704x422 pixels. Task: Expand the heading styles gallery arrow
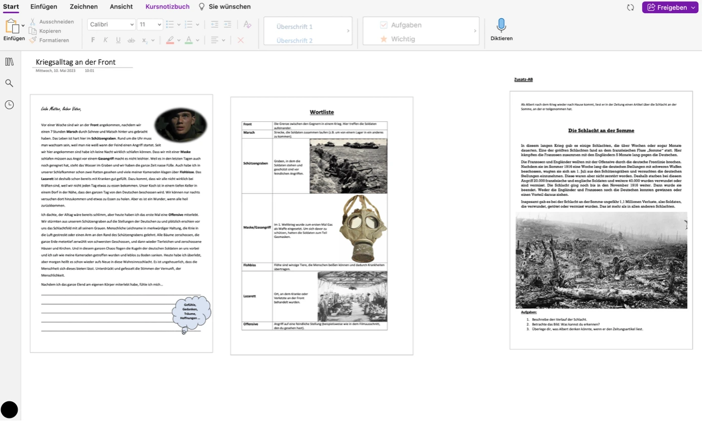tap(348, 31)
